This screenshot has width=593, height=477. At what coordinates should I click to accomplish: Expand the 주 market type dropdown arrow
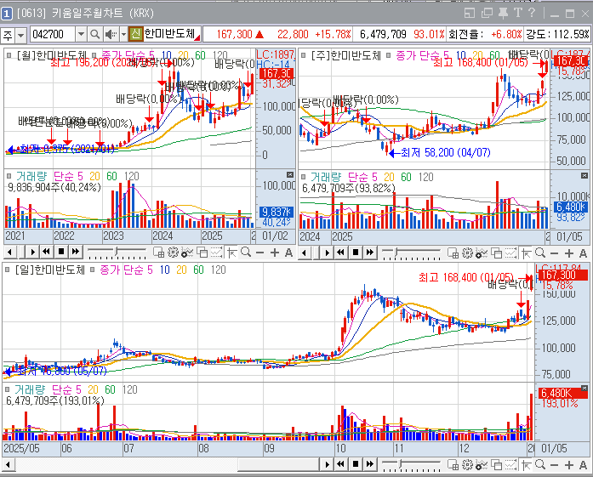21,36
